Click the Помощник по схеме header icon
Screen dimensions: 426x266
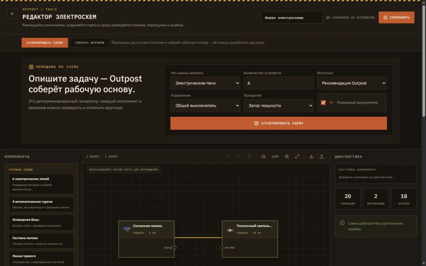point(31,67)
